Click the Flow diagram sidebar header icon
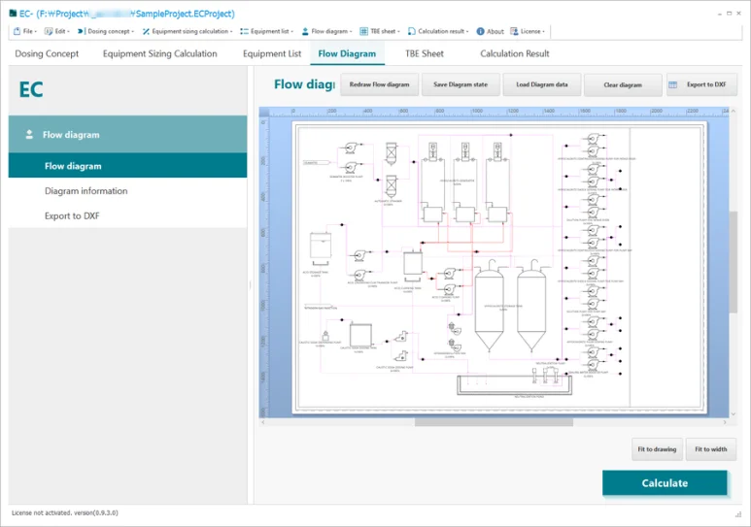Viewport: 751px width, 527px height. (x=29, y=135)
